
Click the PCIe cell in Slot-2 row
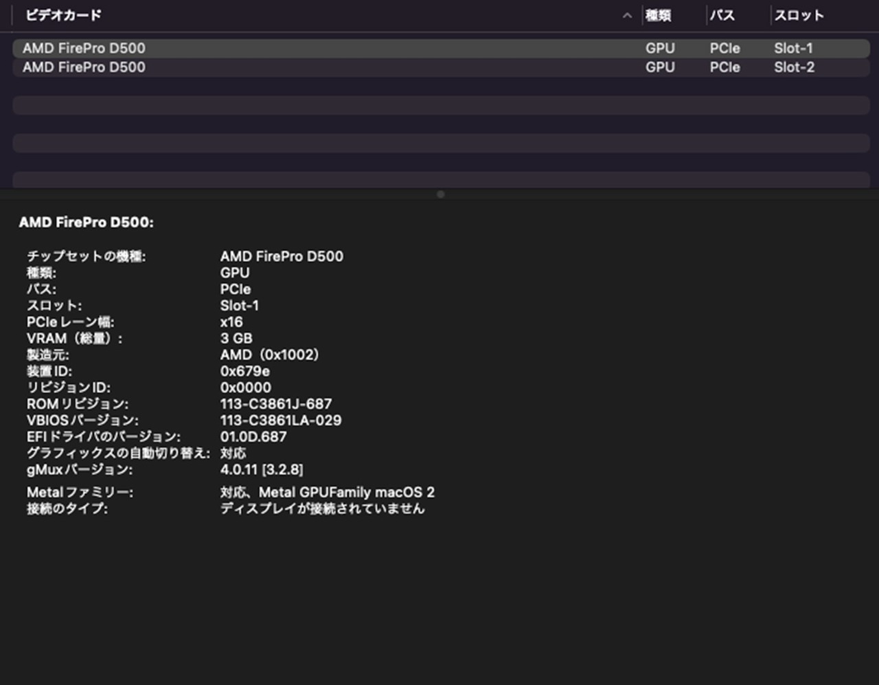pos(724,67)
